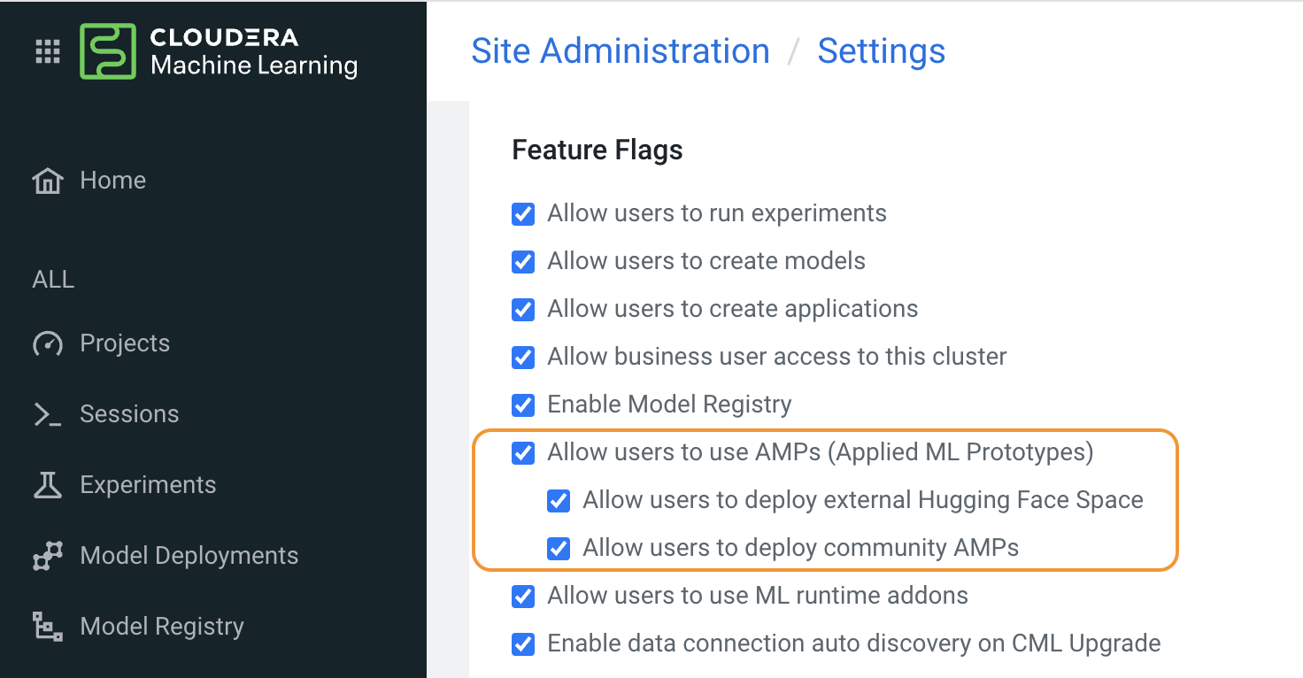
Task: Uncheck Enable Model Registry
Action: click(523, 404)
